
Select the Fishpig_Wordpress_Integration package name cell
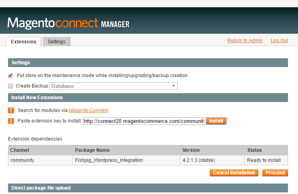[127, 160]
